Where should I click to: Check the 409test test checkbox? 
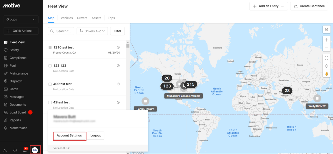pos(50,84)
